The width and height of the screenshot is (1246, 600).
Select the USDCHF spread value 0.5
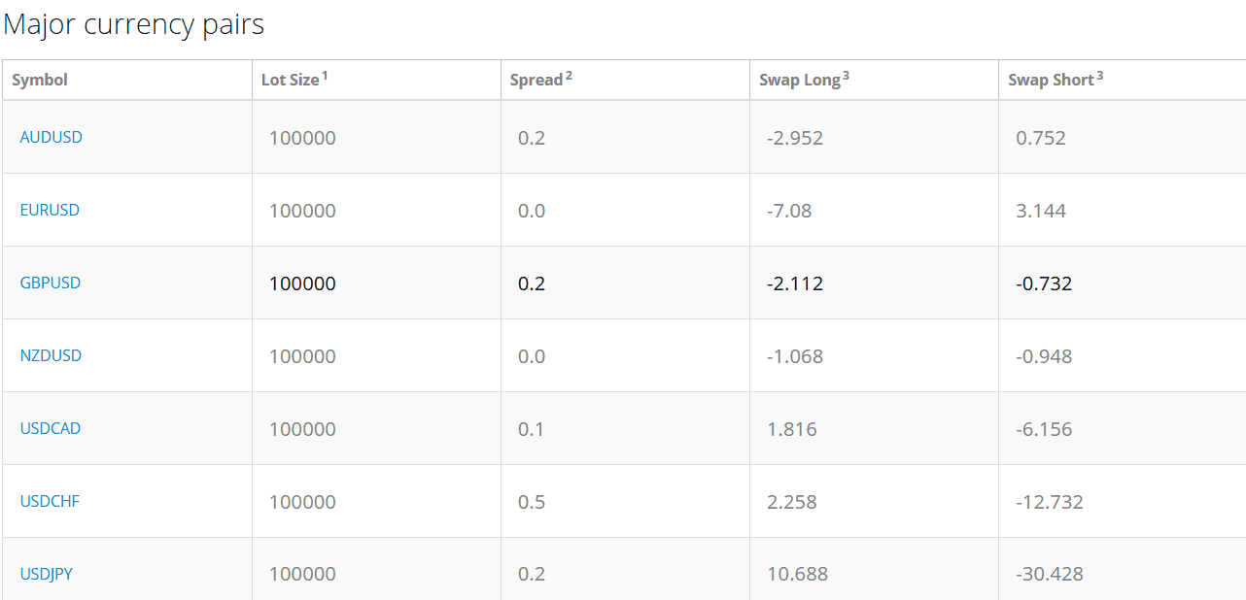point(532,502)
